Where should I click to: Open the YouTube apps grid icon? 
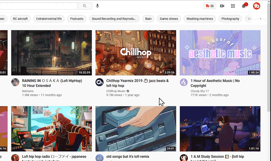tap(233, 6)
